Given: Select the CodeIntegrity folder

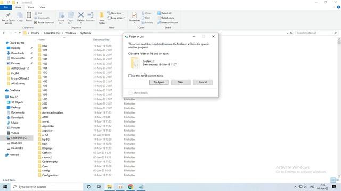Looking at the screenshot, I should [x=50, y=162].
